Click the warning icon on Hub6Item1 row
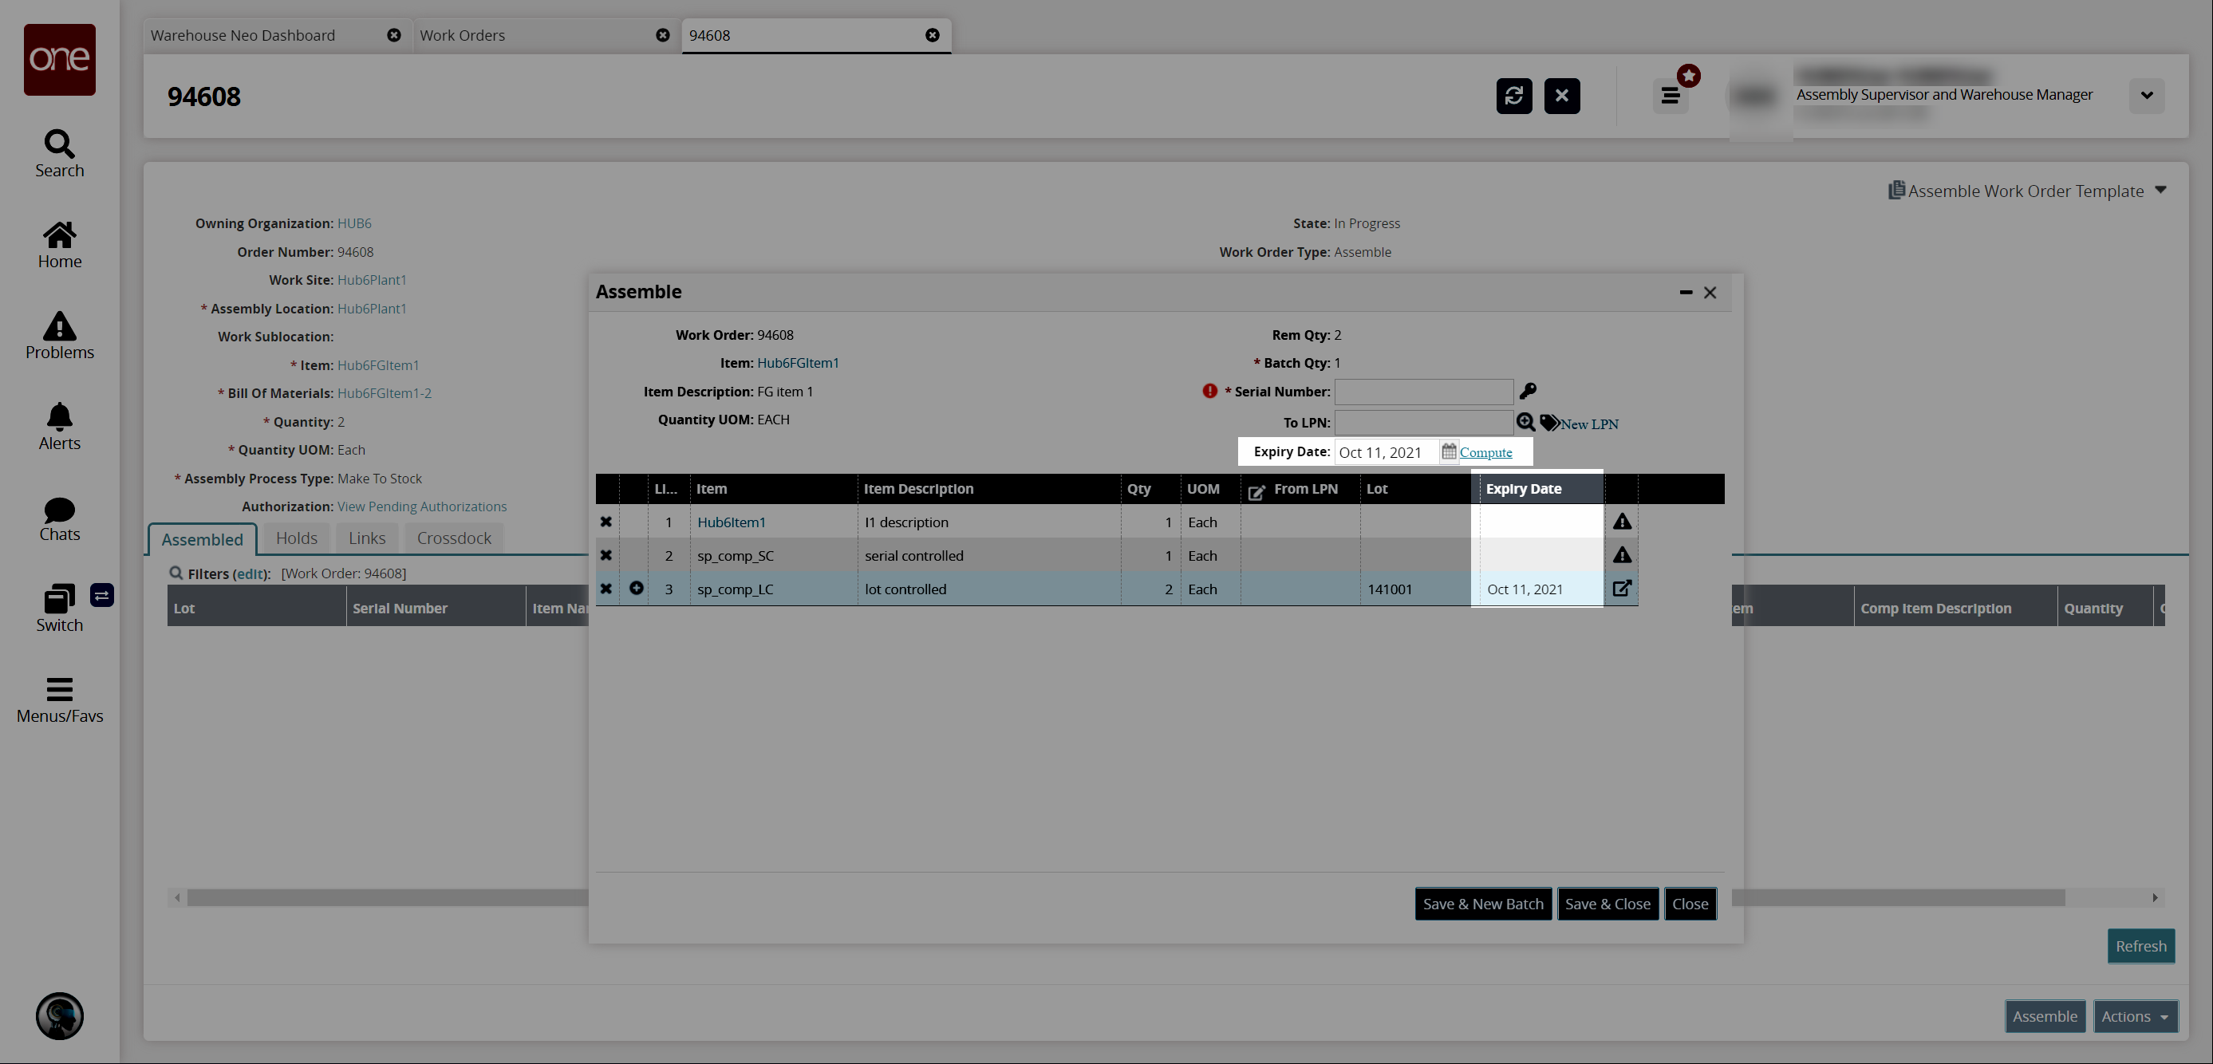The image size is (2213, 1064). point(1621,522)
